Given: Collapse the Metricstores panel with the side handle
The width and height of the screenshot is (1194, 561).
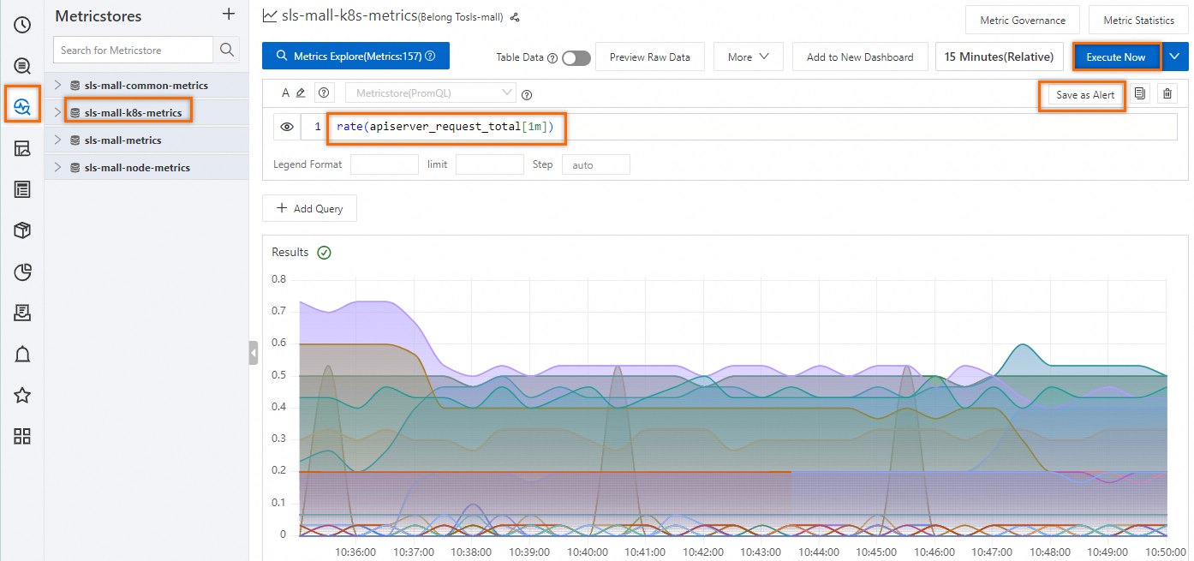Looking at the screenshot, I should point(254,353).
